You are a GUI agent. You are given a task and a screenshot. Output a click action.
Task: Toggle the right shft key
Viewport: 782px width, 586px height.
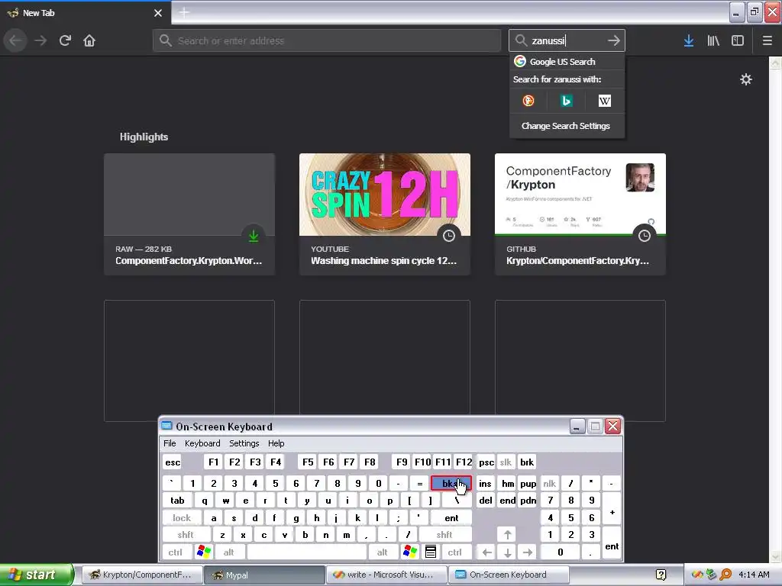[444, 535]
